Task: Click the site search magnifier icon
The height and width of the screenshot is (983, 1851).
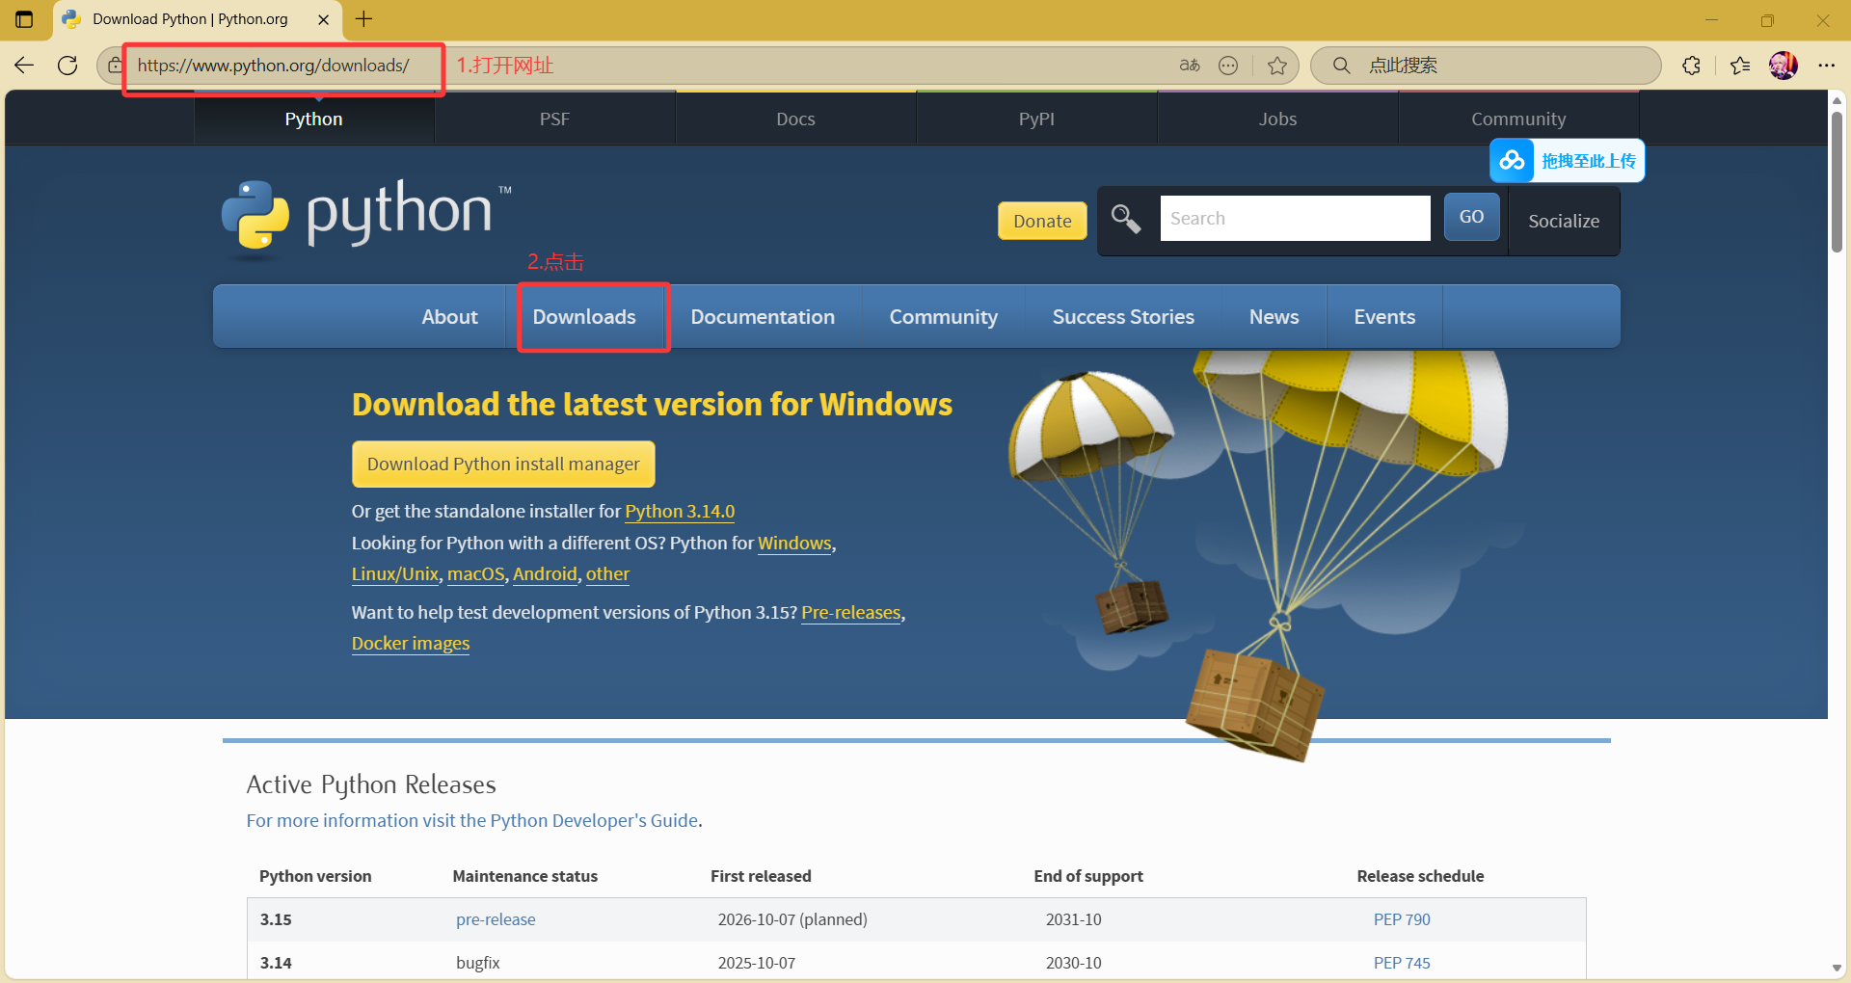Action: click(1126, 220)
